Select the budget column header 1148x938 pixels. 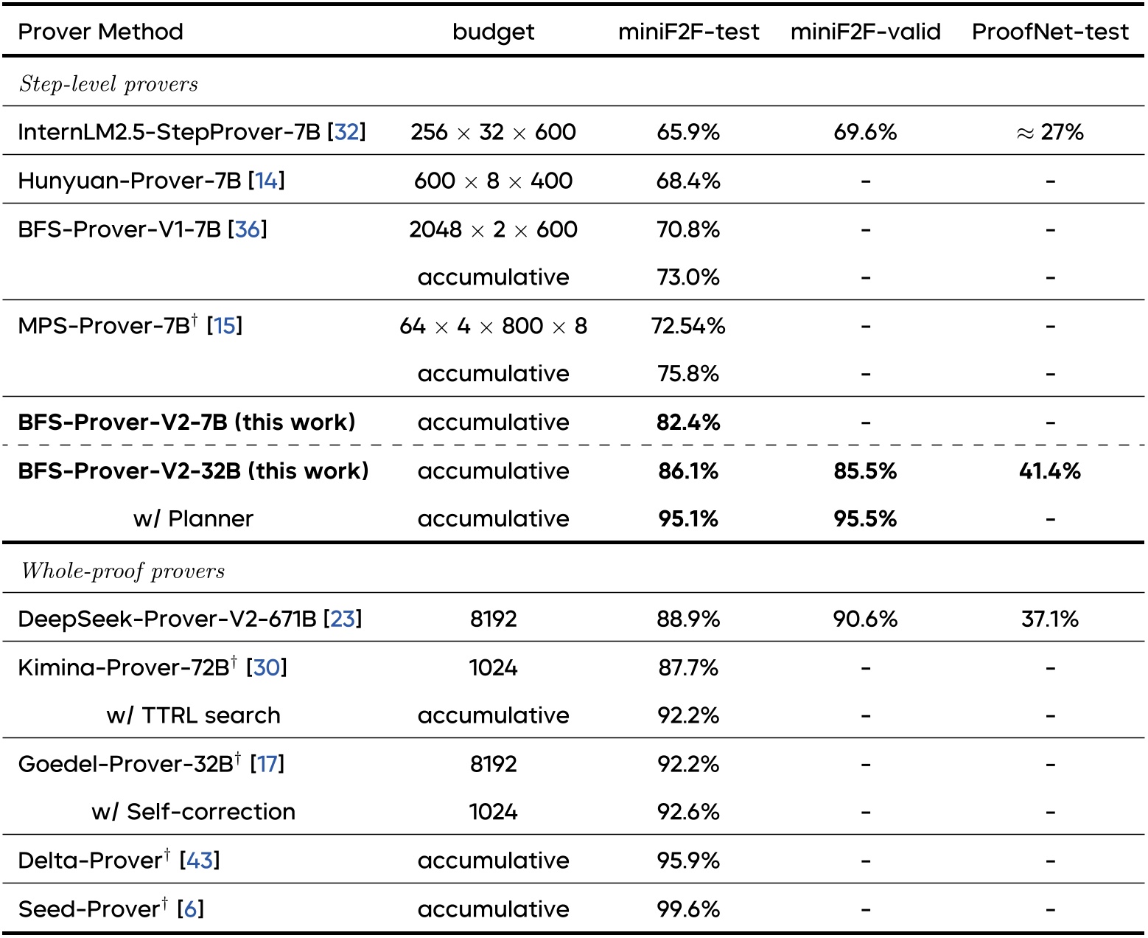[x=493, y=32]
